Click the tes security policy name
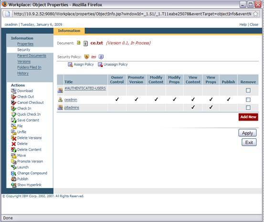 (94, 57)
